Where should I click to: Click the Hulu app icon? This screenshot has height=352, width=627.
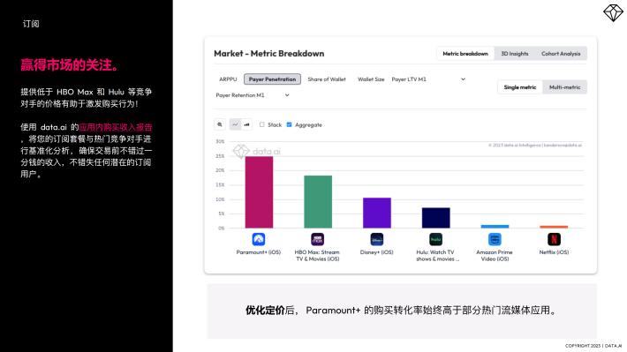click(435, 239)
